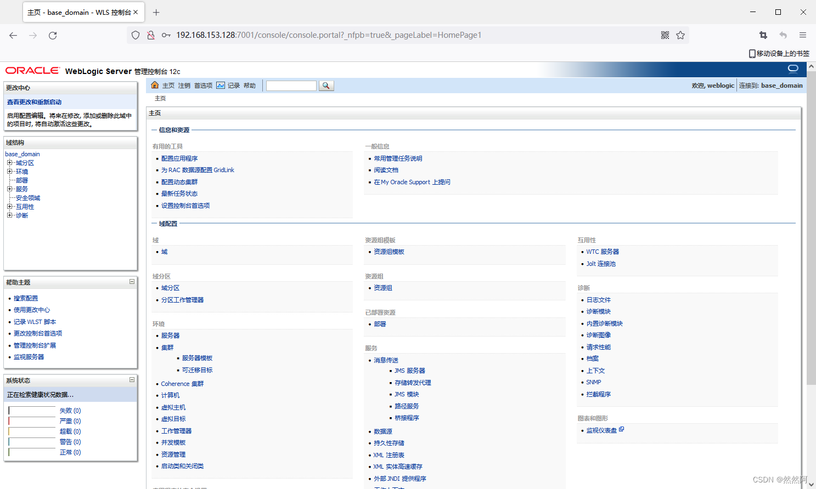Open the 日志文件 link

pos(599,300)
